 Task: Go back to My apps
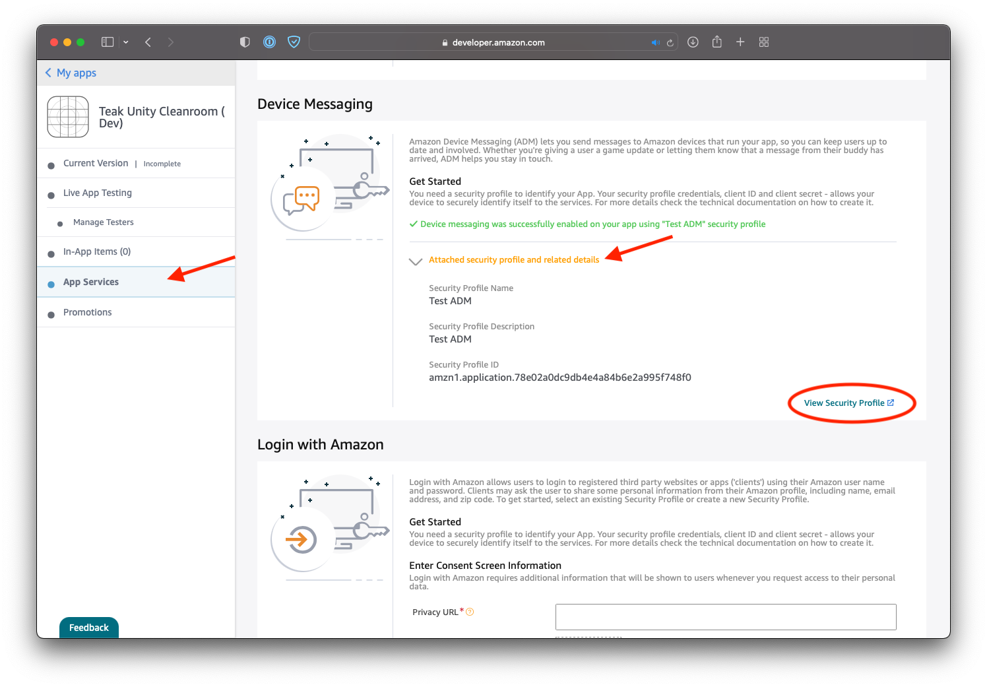[71, 73]
